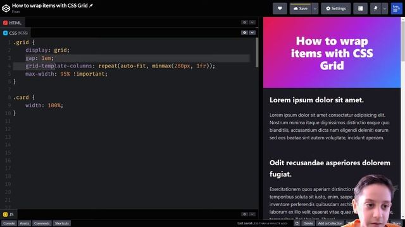Select the CSS (SCSS) editor tab
This screenshot has height=227, width=405.
pos(15,33)
